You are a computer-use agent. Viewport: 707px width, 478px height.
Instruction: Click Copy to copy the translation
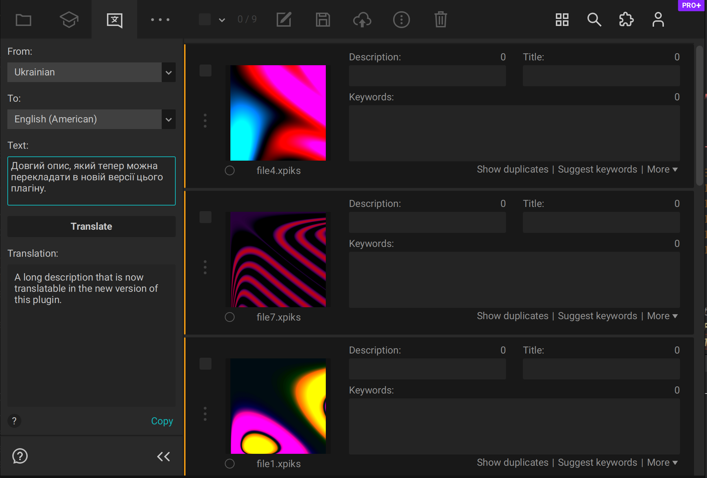[162, 421]
